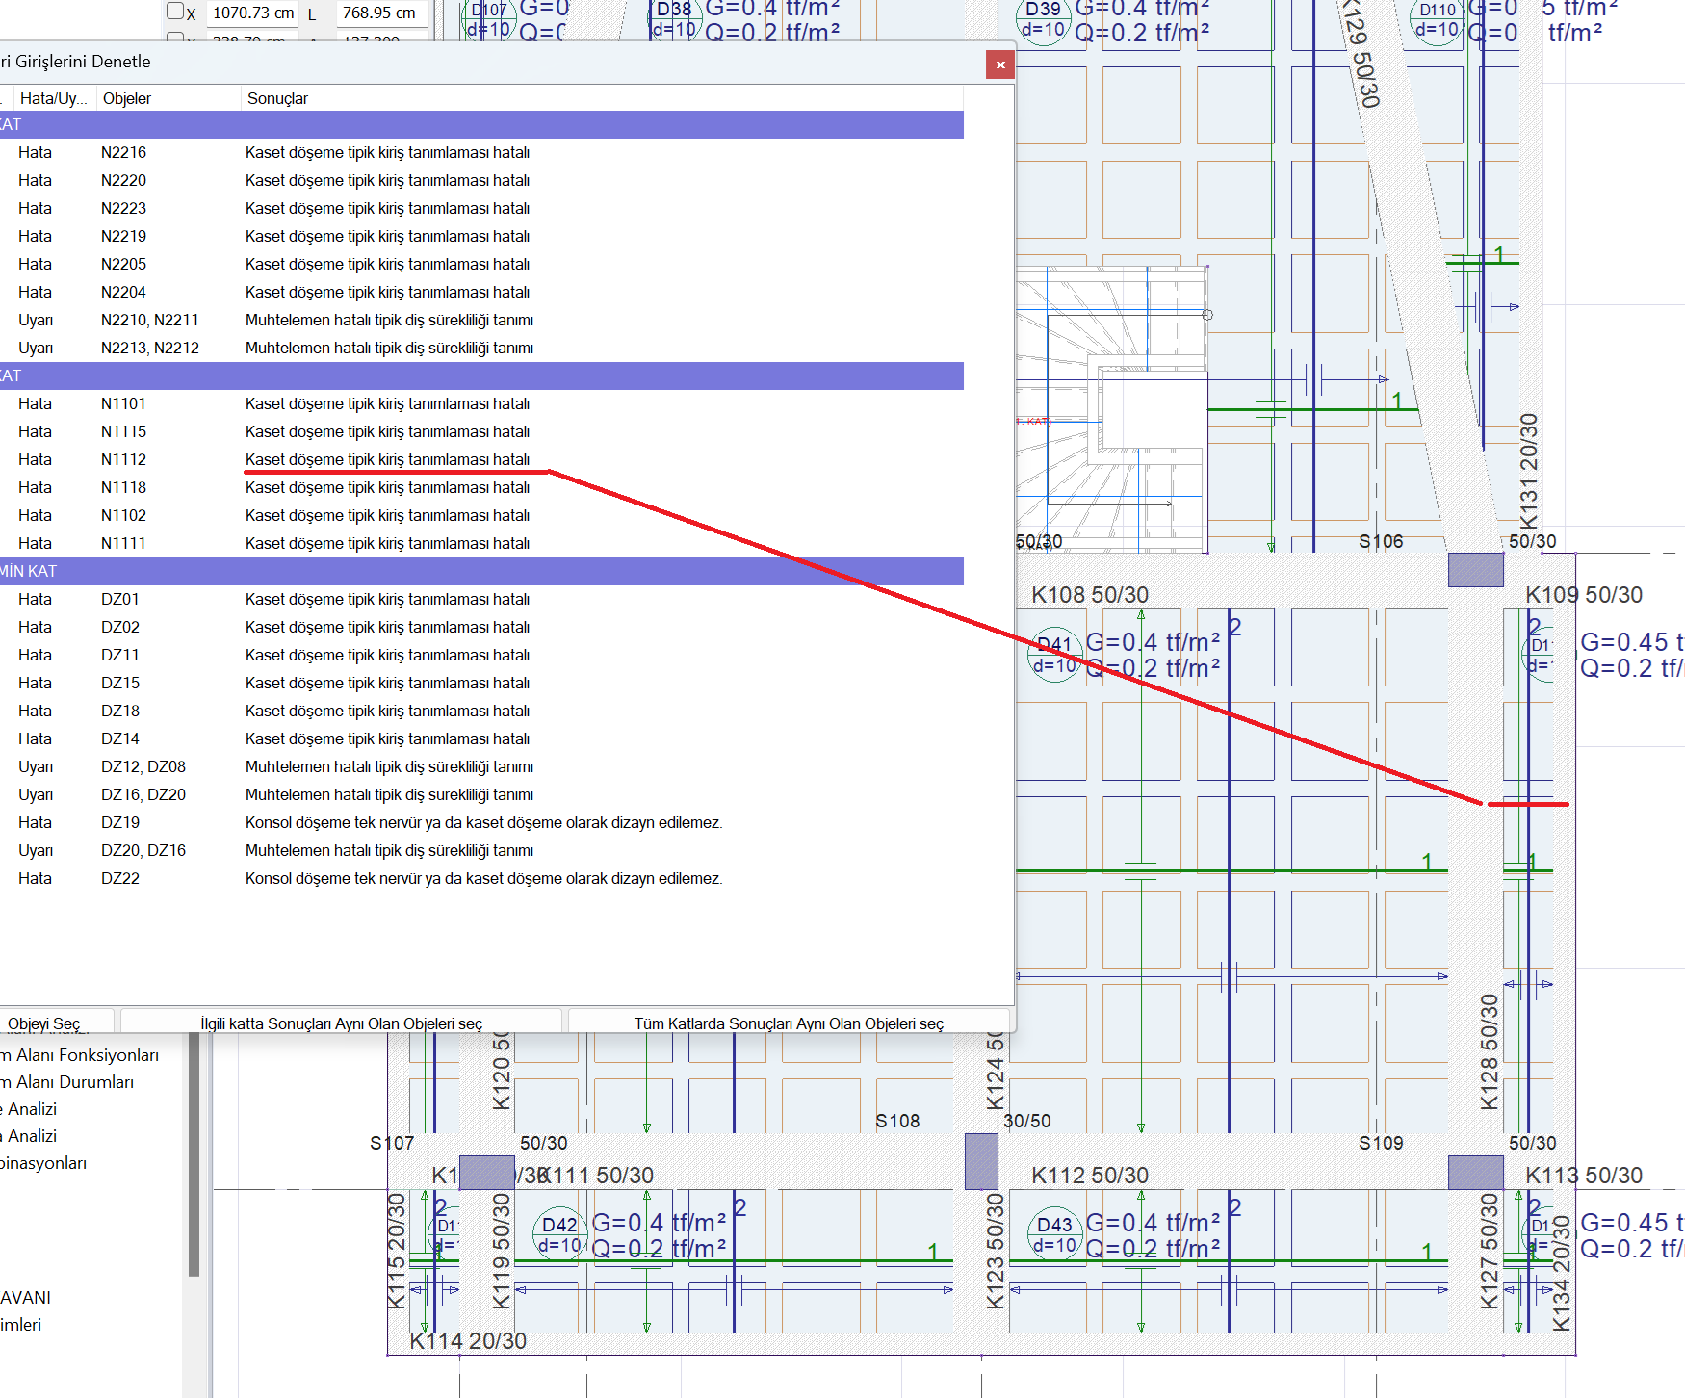Viewport: 1685px width, 1398px height.
Task: Select beam label K114 20/30
Action: [468, 1341]
